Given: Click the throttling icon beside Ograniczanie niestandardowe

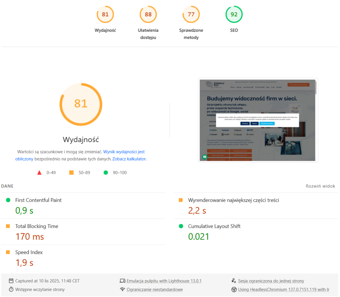Looking at the screenshot, I should click(x=122, y=289).
